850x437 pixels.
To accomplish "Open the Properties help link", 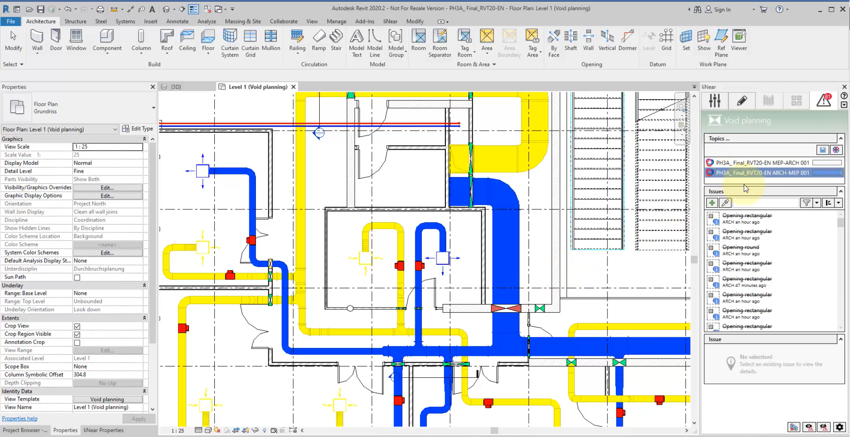I will coord(19,418).
